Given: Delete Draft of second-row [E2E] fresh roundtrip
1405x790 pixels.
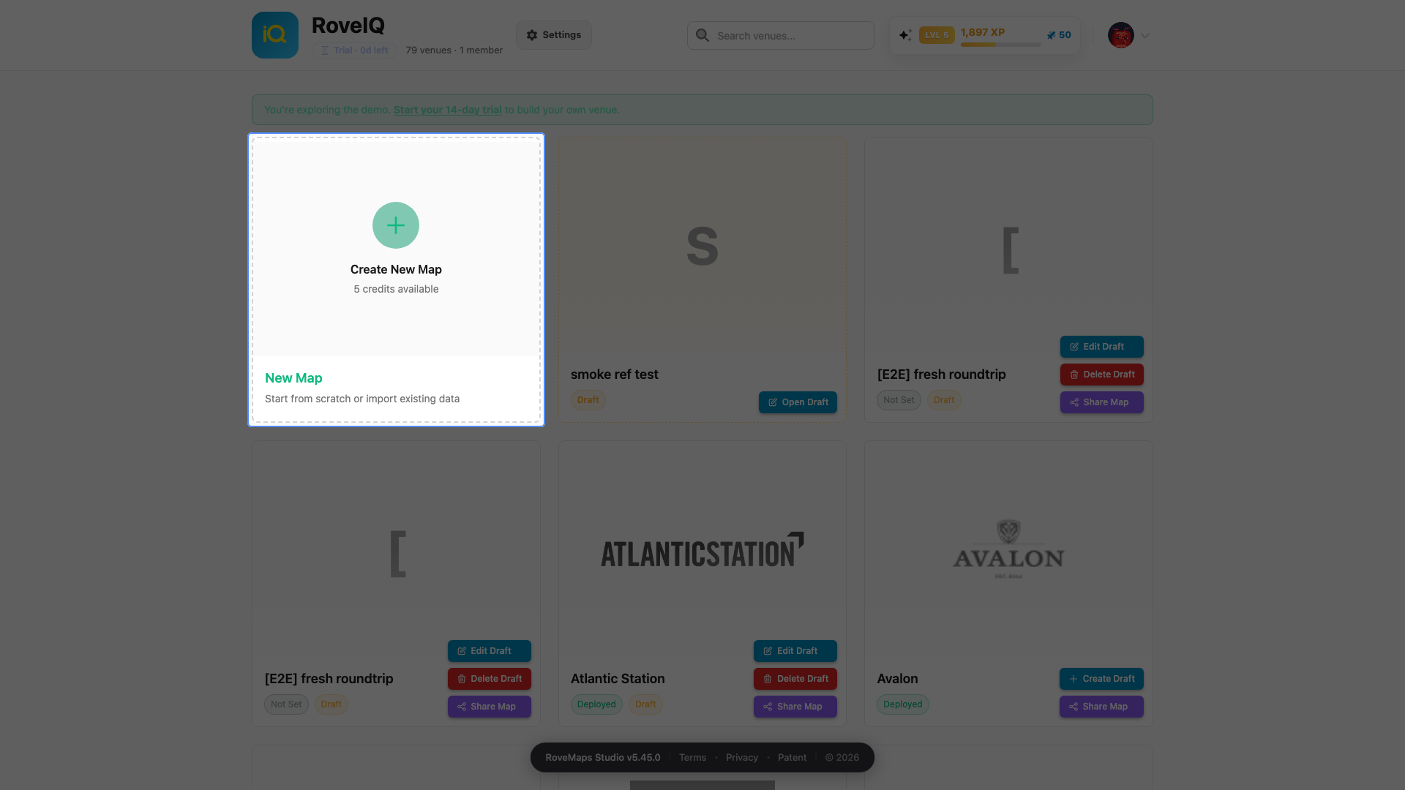Looking at the screenshot, I should 490,679.
